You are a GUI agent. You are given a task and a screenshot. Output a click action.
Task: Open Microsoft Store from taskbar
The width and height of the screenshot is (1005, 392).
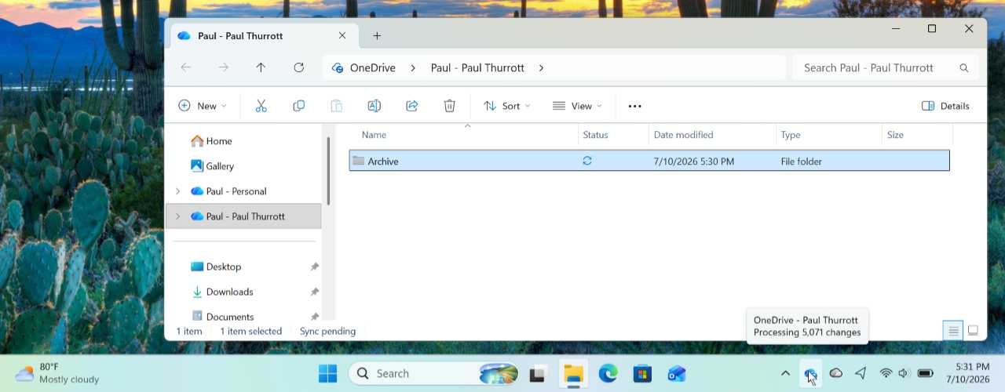pyautogui.click(x=643, y=374)
